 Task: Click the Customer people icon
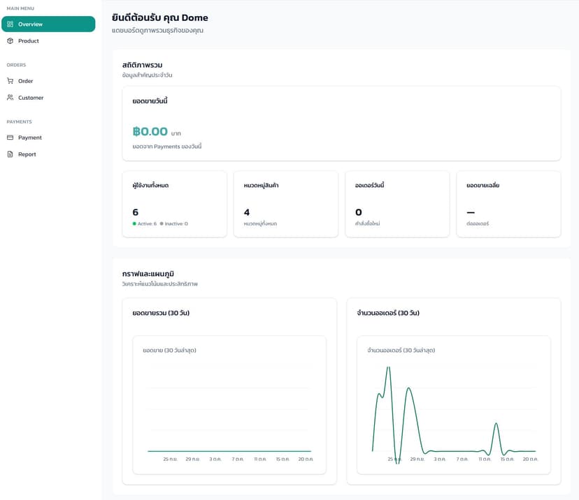click(x=10, y=97)
